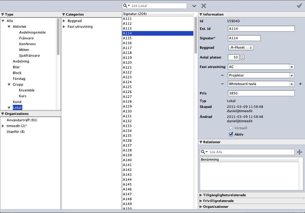
Task: Select Bilar in the type tree
Action: click(x=16, y=67)
